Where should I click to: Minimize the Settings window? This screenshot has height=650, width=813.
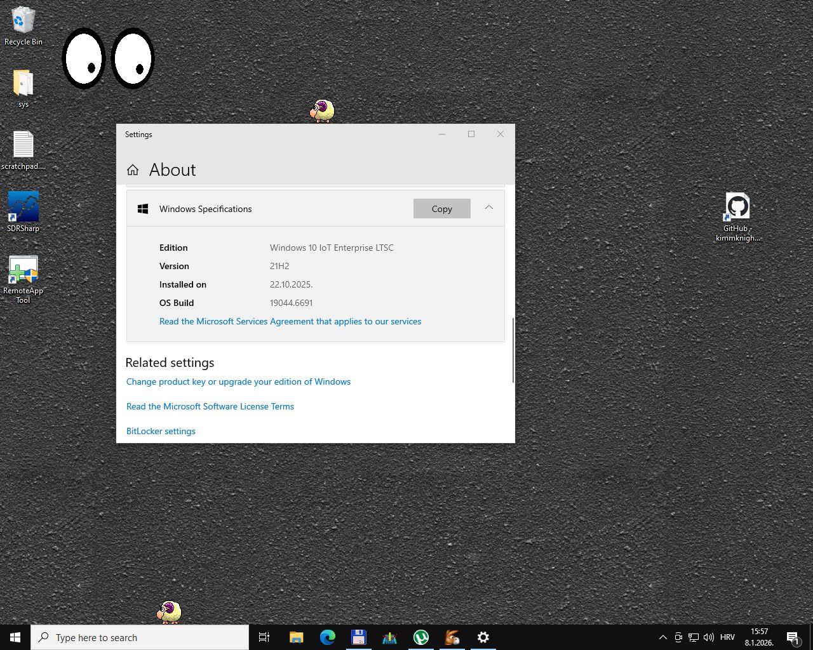[x=442, y=134]
